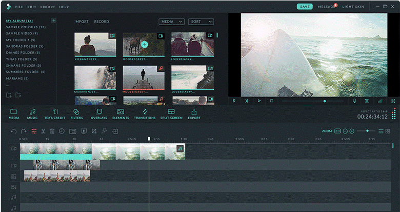Step to next frame in preview

(247, 101)
